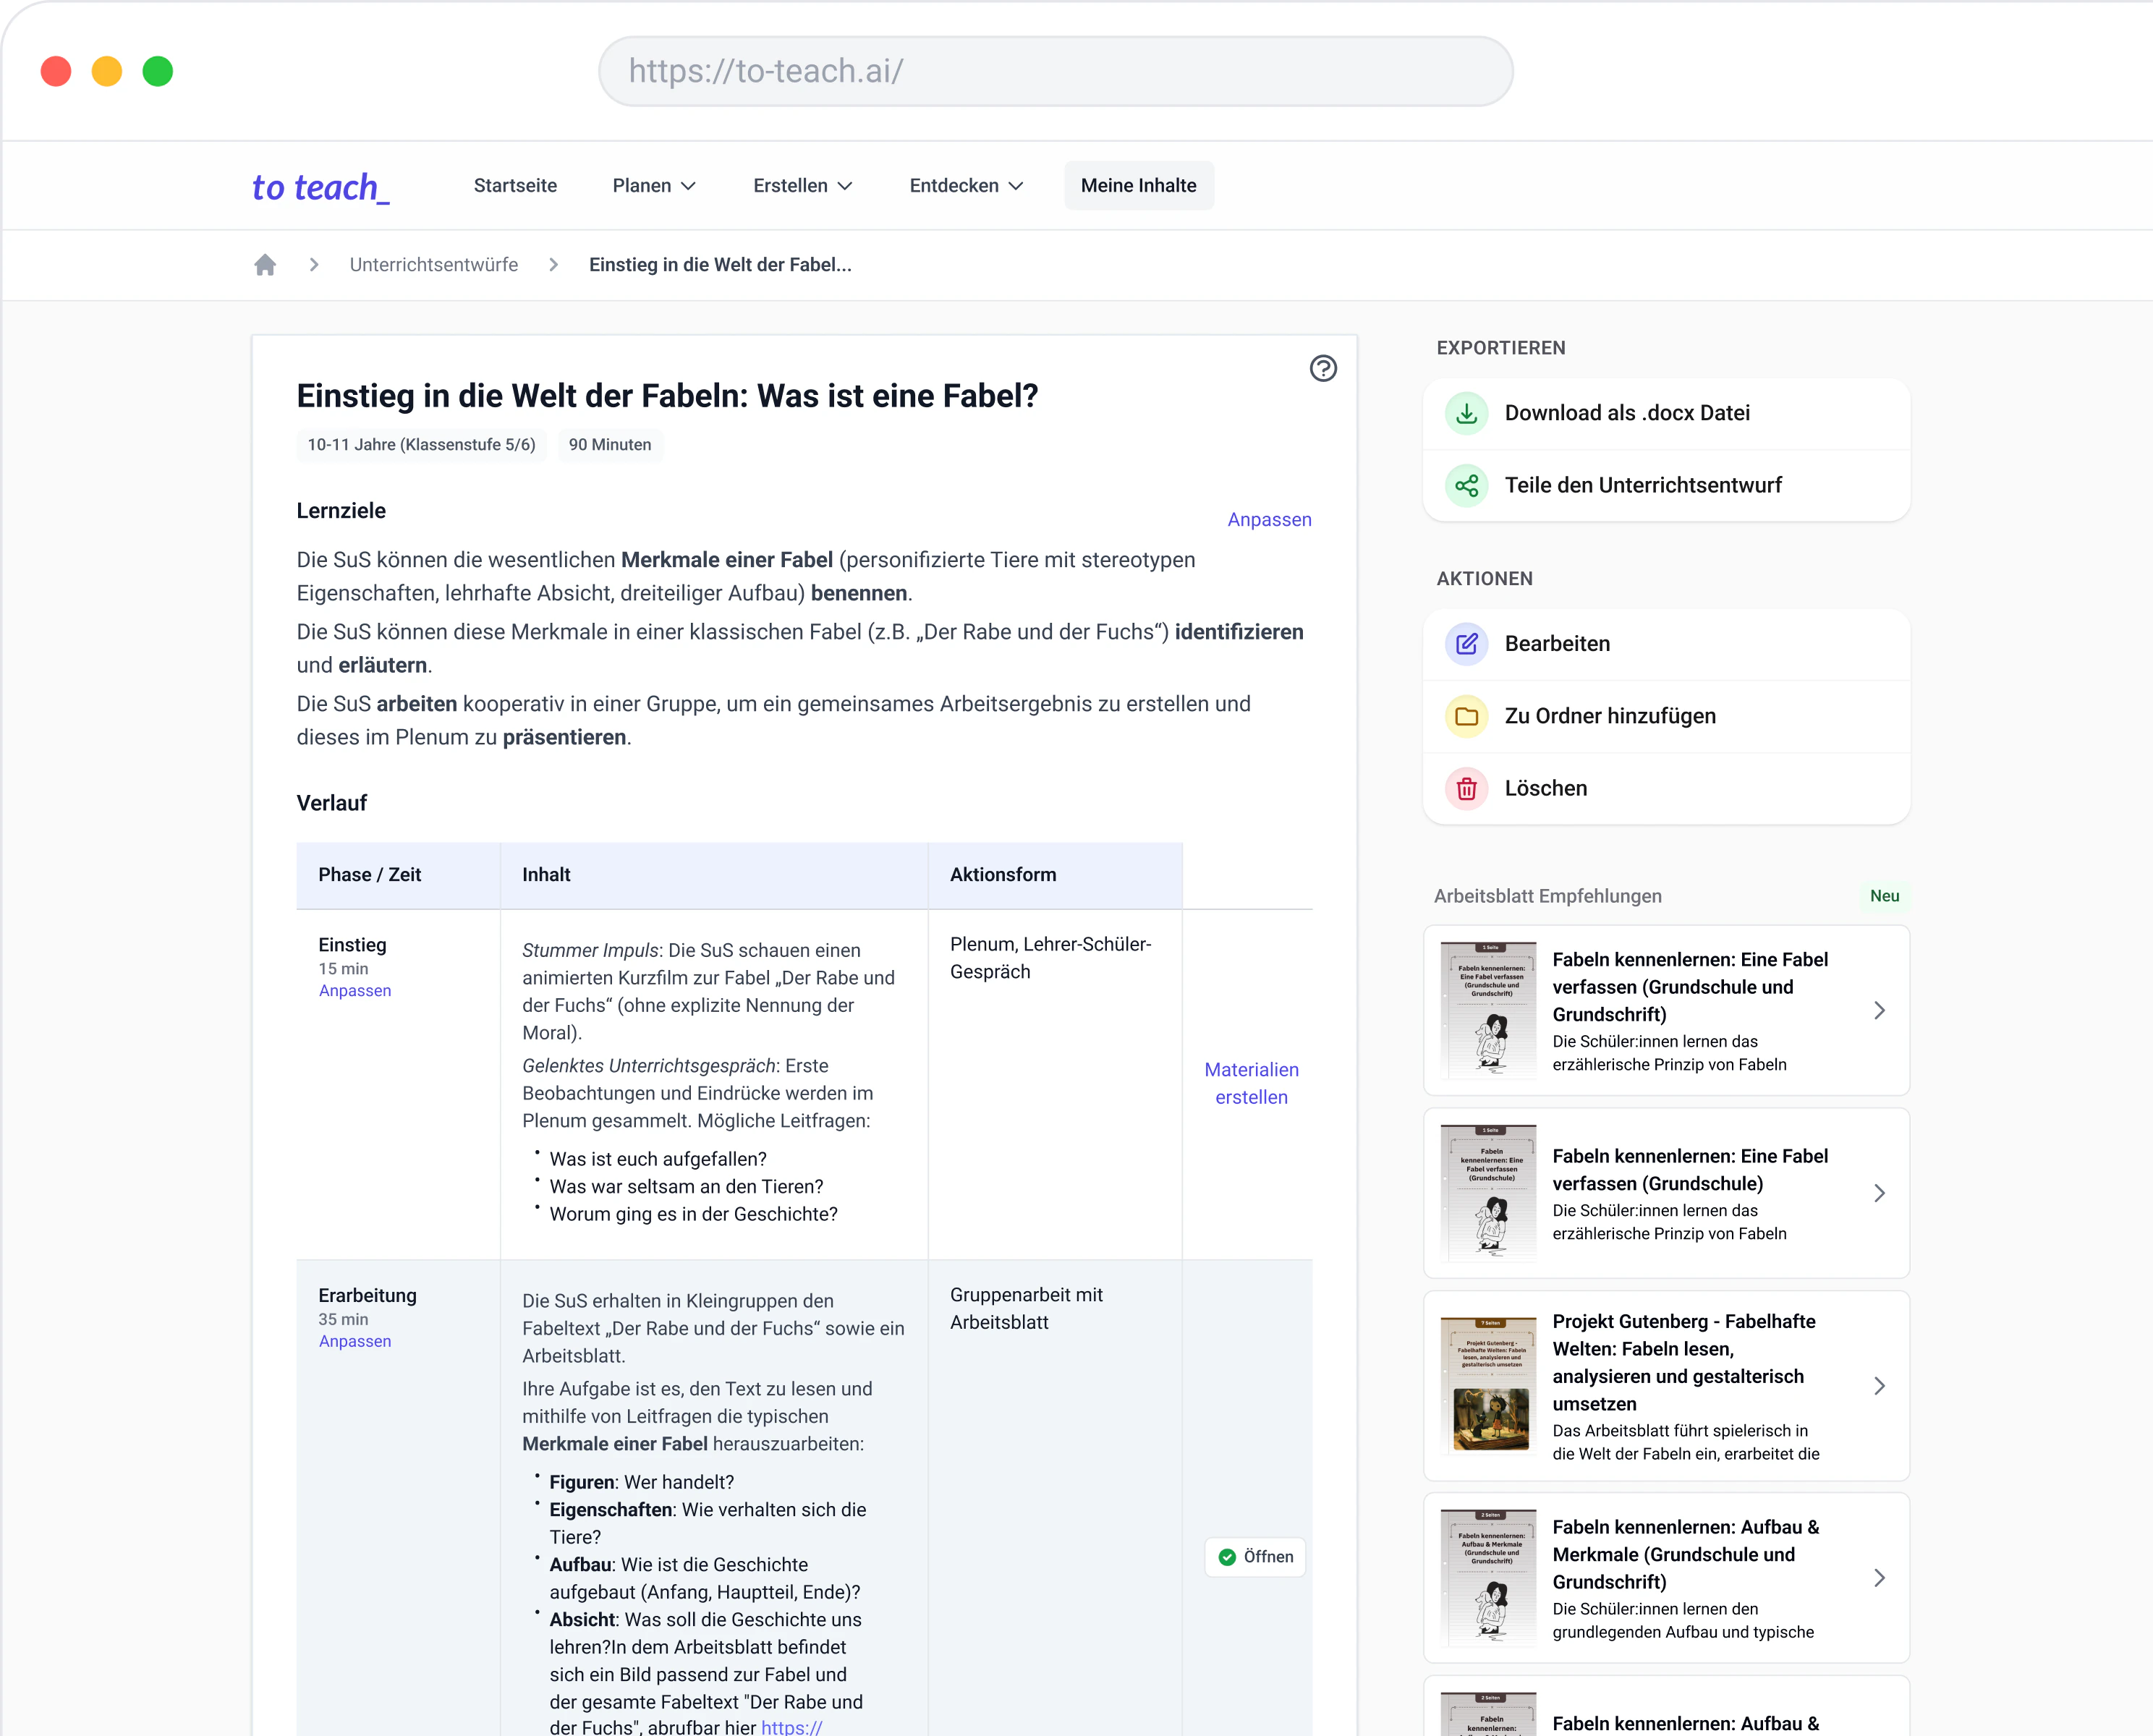The height and width of the screenshot is (1736, 2153).
Task: Click Materialien erstellen link
Action: [x=1251, y=1084]
